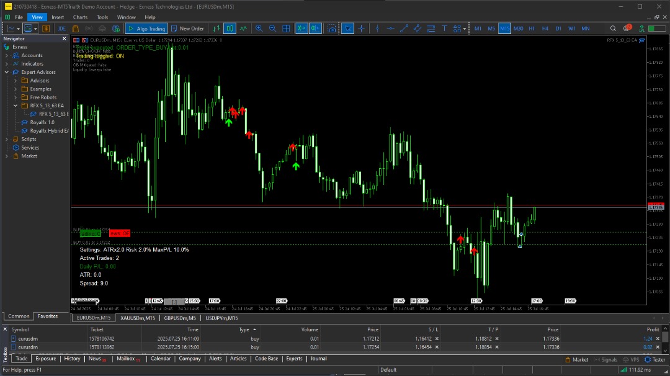Viewport: 670px width, 376px height.
Task: Open the New Order dialog
Action: point(187,29)
